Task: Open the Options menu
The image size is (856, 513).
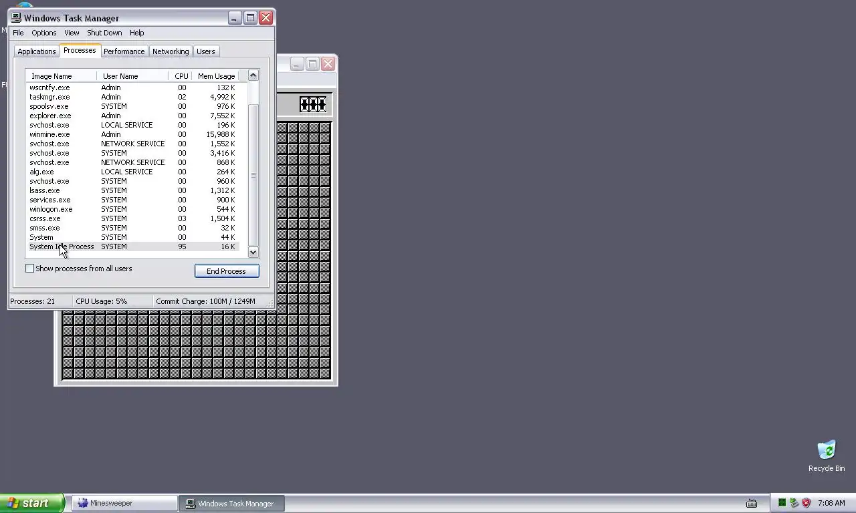Action: click(x=44, y=33)
